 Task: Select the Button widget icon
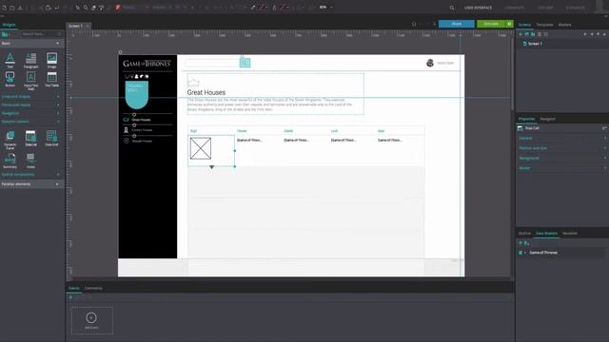click(x=10, y=77)
